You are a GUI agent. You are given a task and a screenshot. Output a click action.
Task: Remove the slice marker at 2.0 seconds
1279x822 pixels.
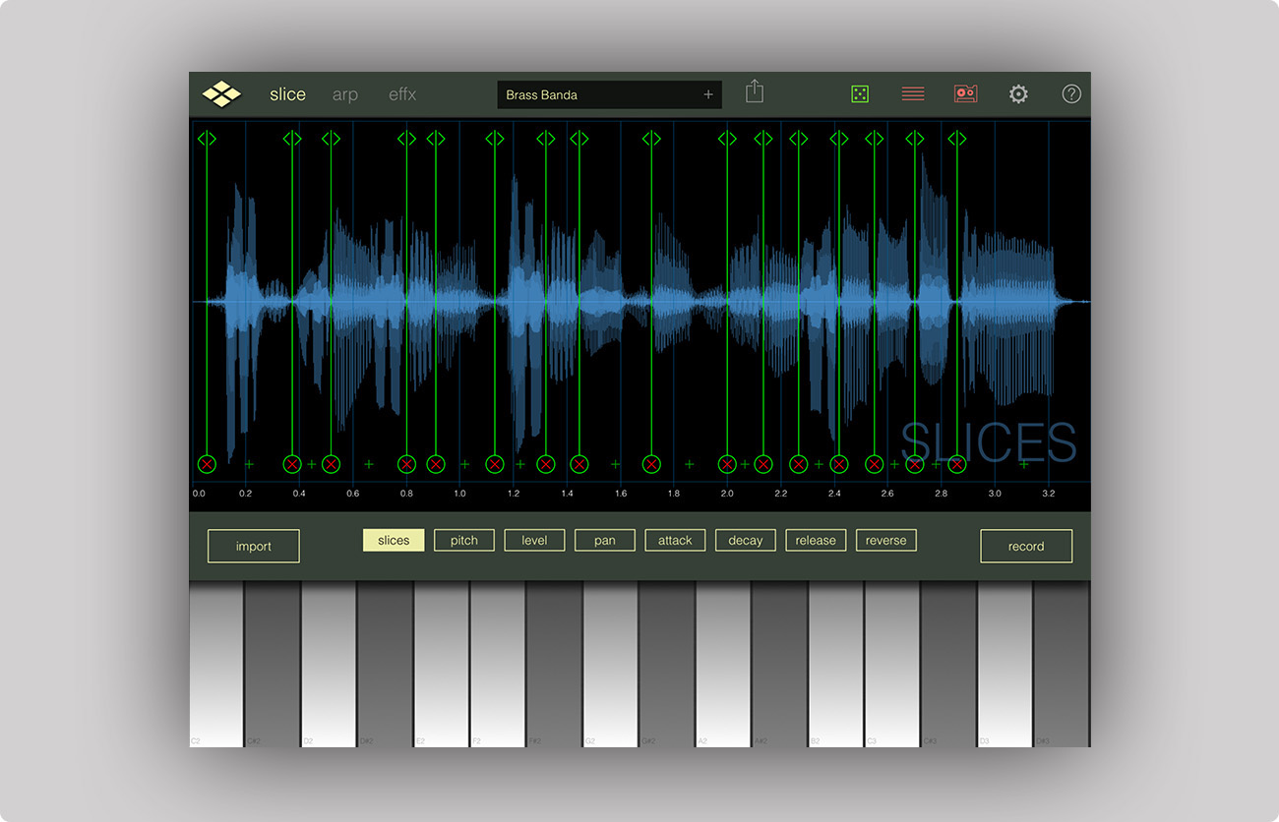[727, 464]
